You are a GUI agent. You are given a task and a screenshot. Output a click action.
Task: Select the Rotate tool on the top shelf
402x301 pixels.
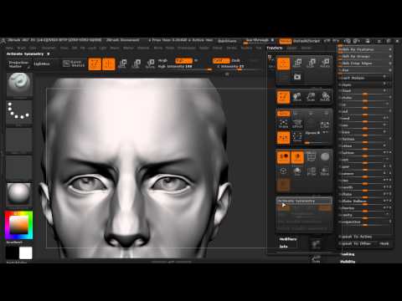tap(150, 64)
